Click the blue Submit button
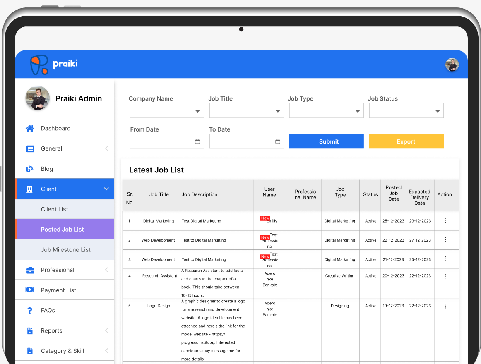 point(326,141)
